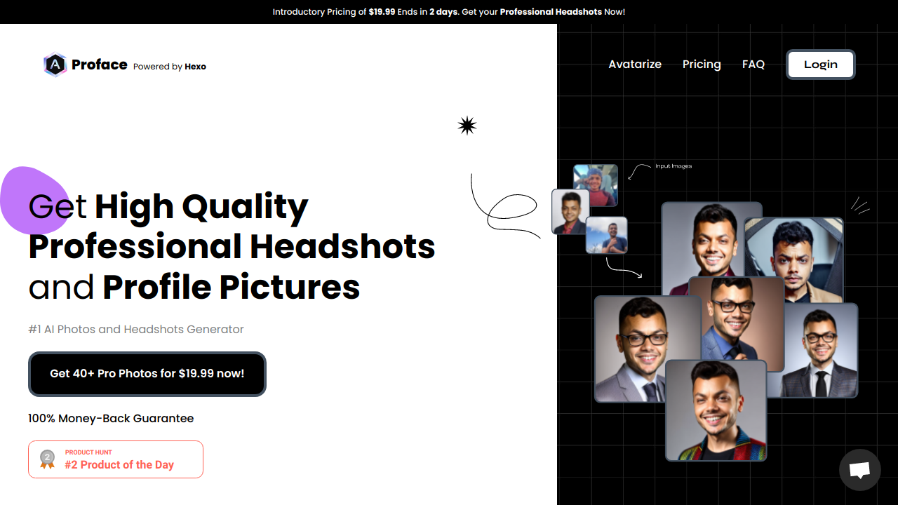
Task: Click the Proface brand name text
Action: 100,65
